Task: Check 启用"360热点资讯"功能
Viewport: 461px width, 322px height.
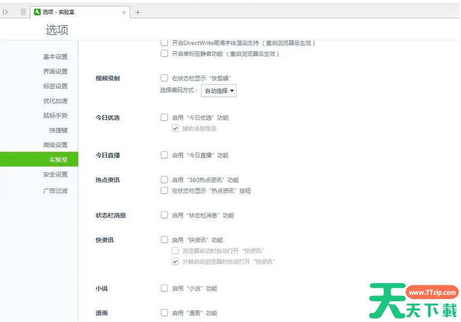Action: pyautogui.click(x=164, y=180)
